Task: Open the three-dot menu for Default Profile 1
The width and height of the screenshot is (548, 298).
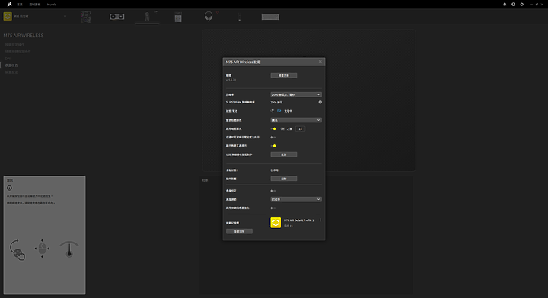Action: [x=320, y=220]
